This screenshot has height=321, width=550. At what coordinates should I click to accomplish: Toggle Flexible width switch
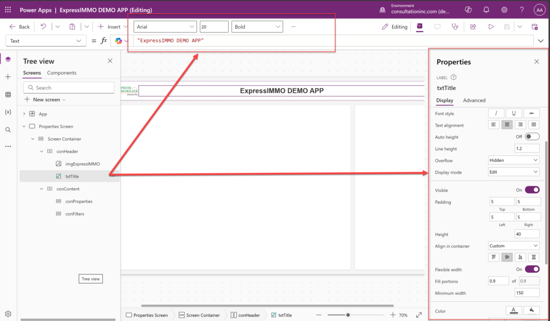point(532,269)
